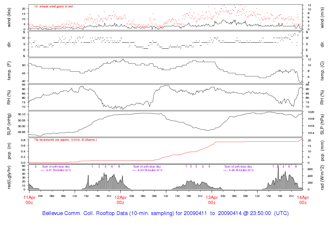Viewport: 331px width, 226px height.
Task: Click the '10 minute wind gusts in red' note
Action: [53, 6]
